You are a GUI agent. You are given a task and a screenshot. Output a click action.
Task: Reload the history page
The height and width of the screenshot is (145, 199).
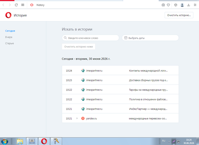pos(16,5)
